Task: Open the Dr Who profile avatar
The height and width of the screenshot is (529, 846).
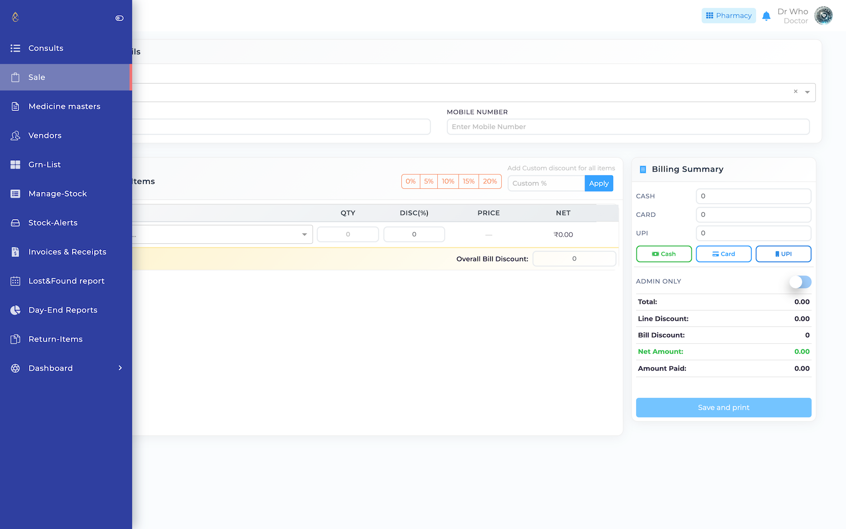Action: pos(823,16)
